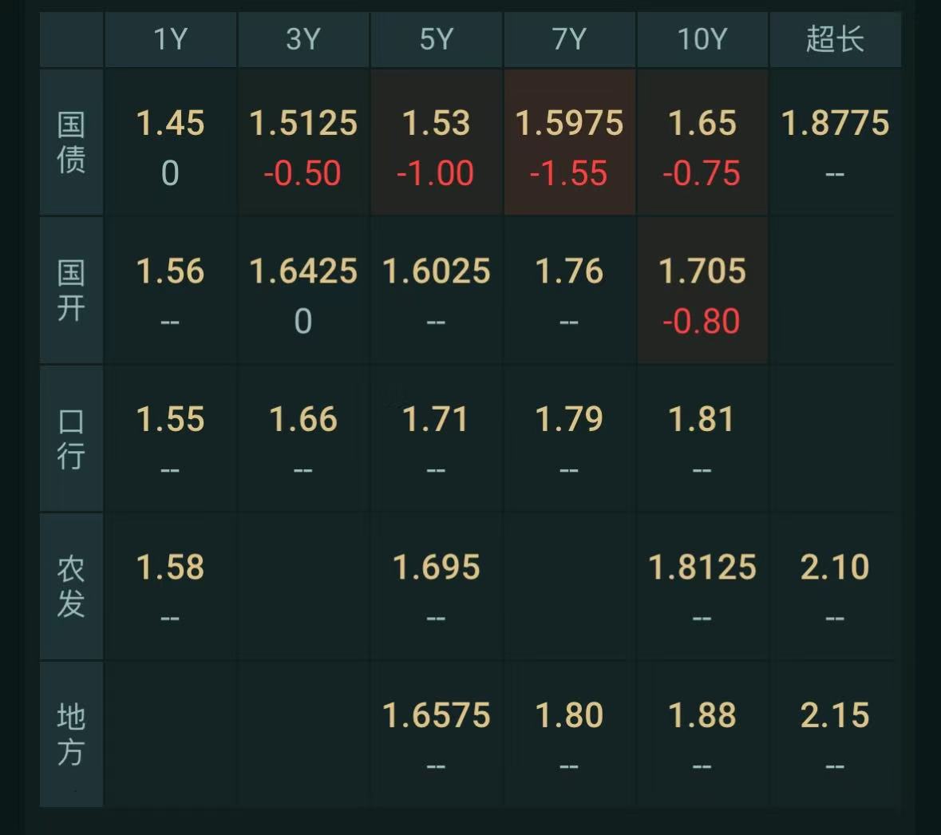
Task: Select the 口行 row label
Action: tap(71, 439)
